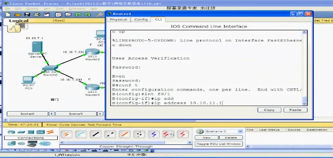
Task: Switch to the Config tab in Router4
Action: (x=141, y=19)
